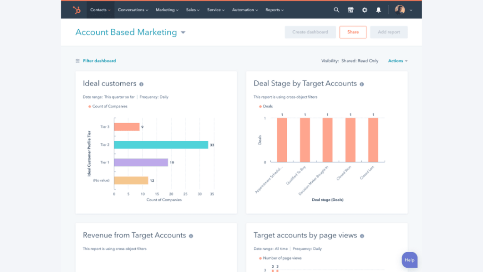The height and width of the screenshot is (272, 483).
Task: Toggle the Deals legend item
Action: pos(267,106)
